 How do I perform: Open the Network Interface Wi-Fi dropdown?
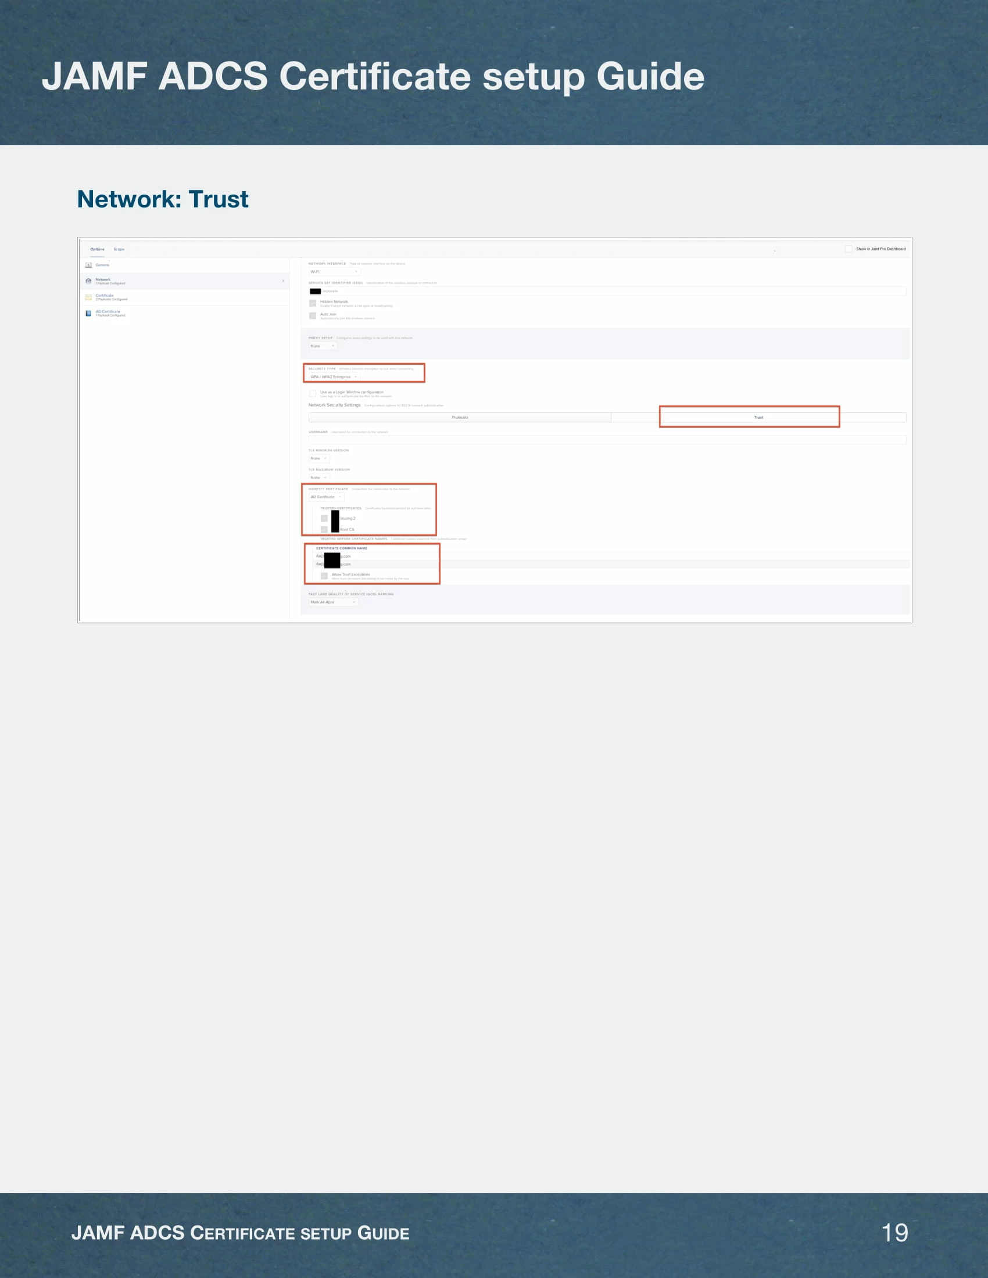click(334, 271)
